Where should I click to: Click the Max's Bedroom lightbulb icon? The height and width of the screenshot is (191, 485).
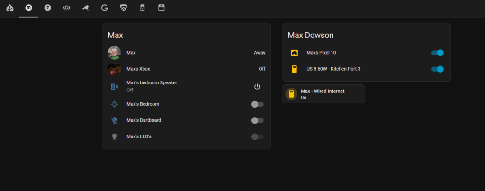[114, 104]
